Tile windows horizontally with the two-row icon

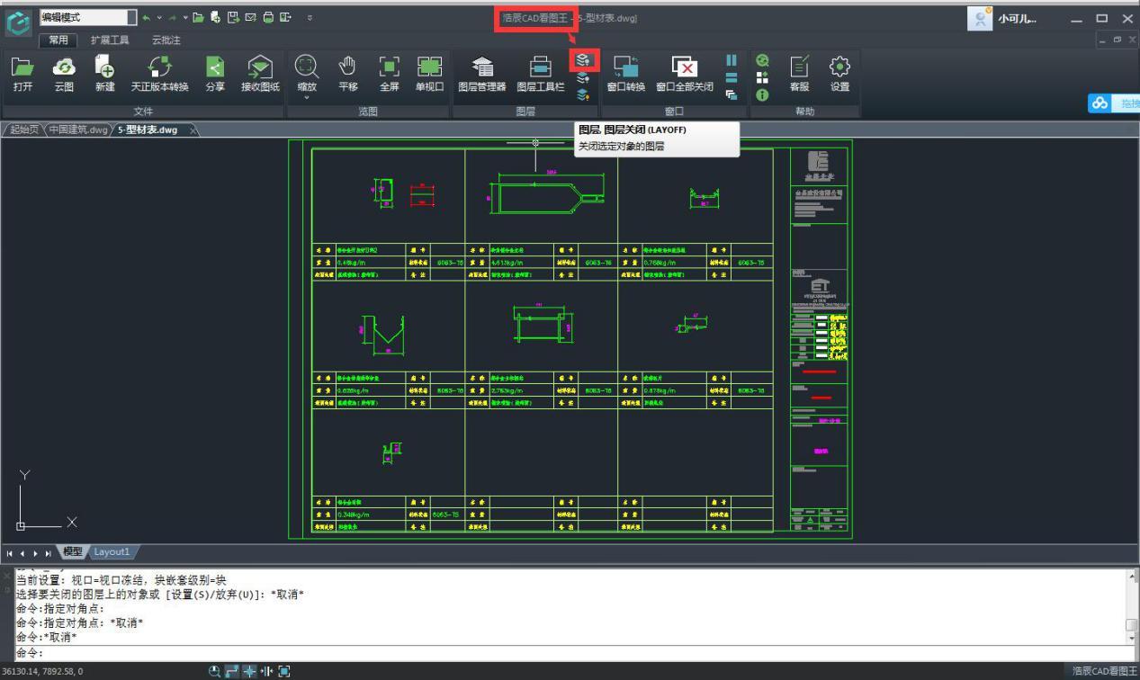coord(732,77)
